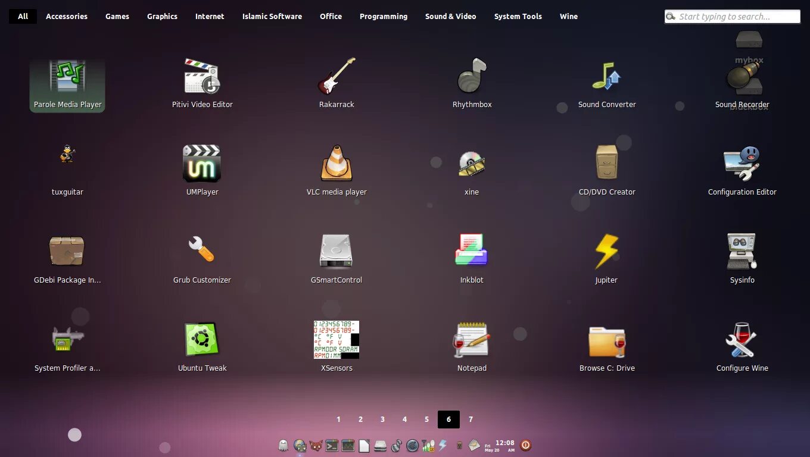Select current page 6 indicator
The image size is (810, 457).
tap(448, 420)
